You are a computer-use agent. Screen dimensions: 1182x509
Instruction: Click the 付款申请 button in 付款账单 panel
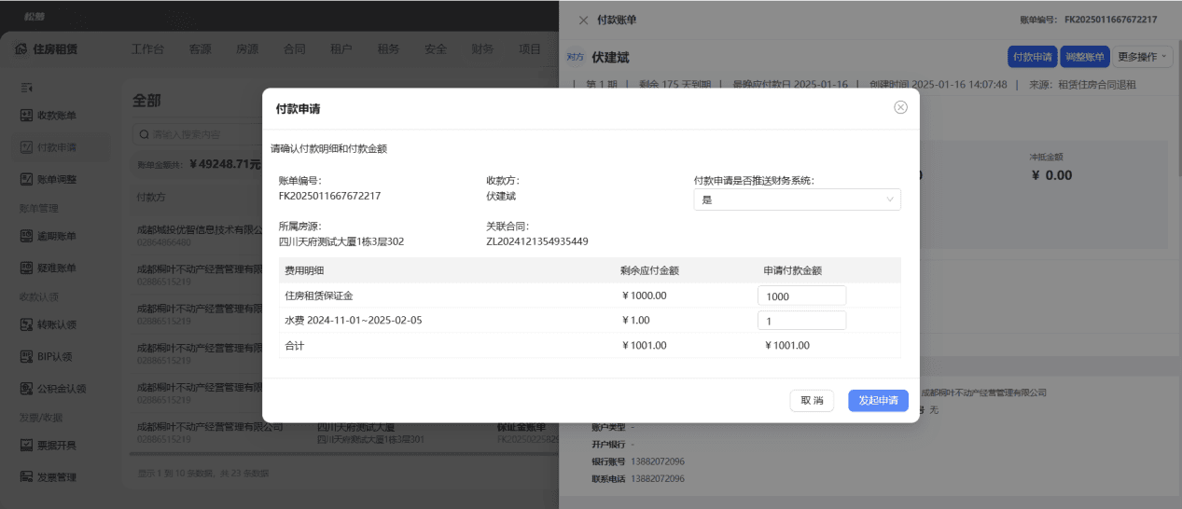(x=1032, y=57)
